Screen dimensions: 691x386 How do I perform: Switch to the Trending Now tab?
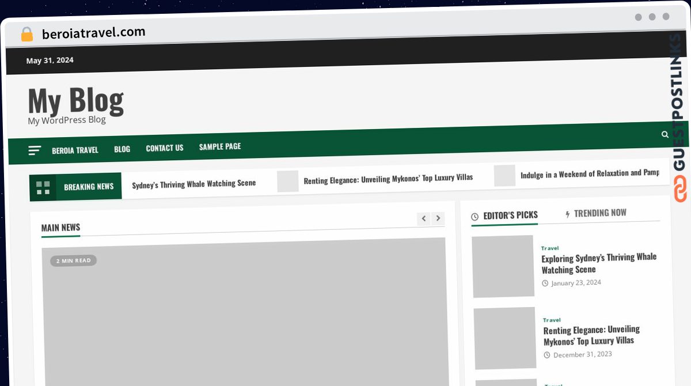tap(595, 213)
